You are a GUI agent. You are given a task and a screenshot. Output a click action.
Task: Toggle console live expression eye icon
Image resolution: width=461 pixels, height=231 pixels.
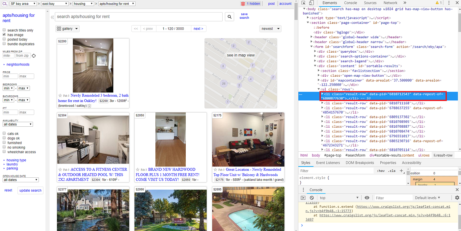tap(367, 198)
